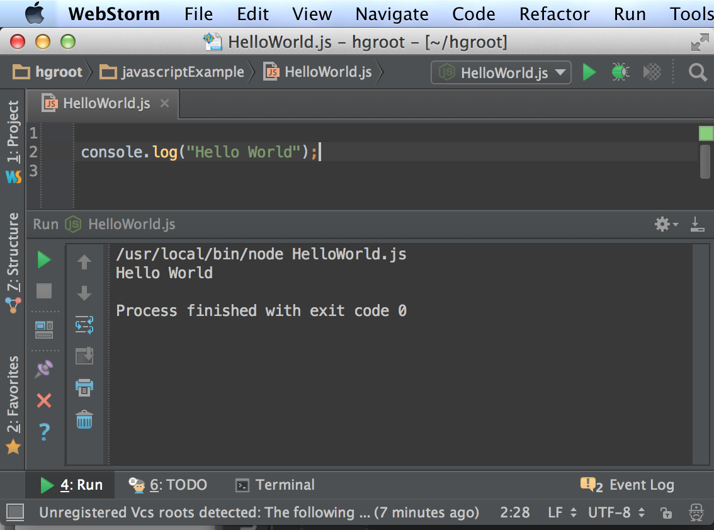
Task: Run HelloWorld.js with the toolbar play icon
Action: 589,72
